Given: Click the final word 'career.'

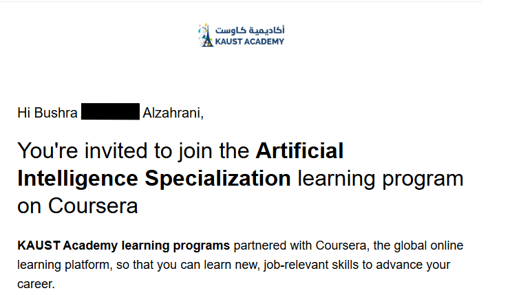Looking at the screenshot, I should point(36,284).
